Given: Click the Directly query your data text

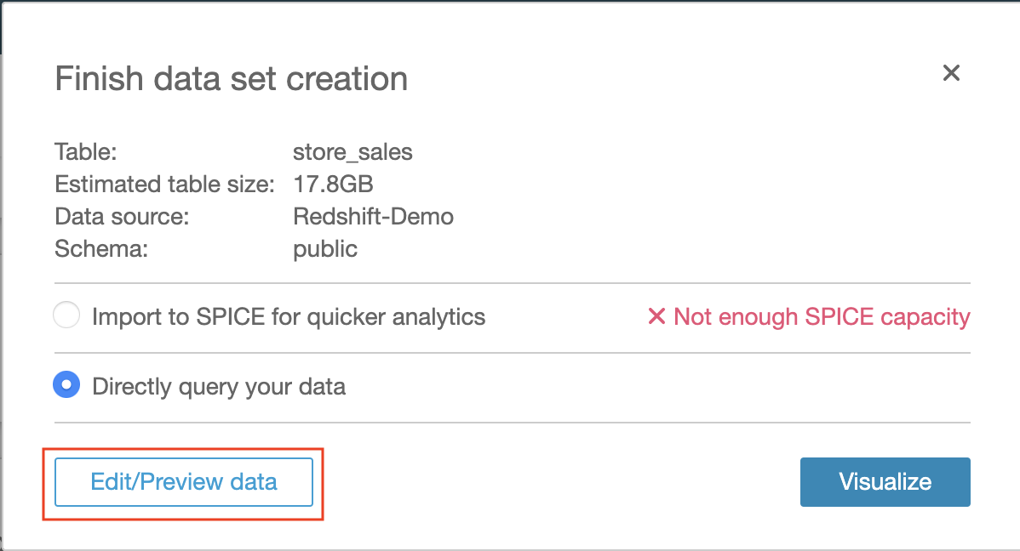Looking at the screenshot, I should click(219, 387).
